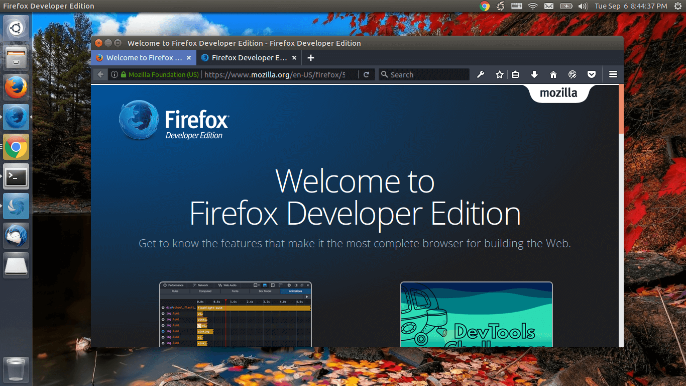View downloads with the arrow icon

[534, 74]
